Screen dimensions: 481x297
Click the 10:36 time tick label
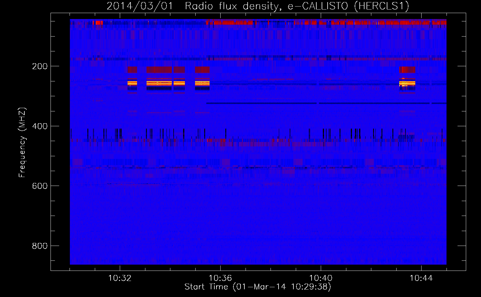220,278
